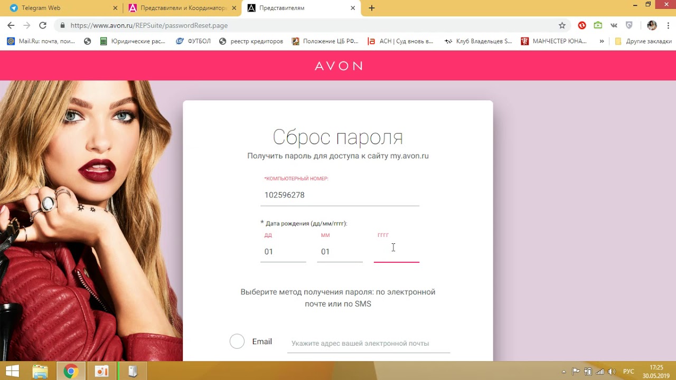Reload the page with the refresh icon
676x380 pixels.
(43, 25)
